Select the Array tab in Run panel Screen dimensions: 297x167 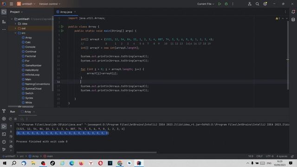28,112
